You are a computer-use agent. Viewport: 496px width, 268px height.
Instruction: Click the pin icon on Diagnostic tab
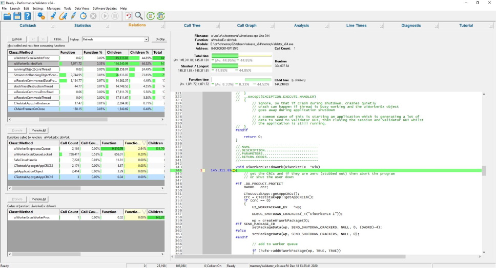click(x=436, y=26)
